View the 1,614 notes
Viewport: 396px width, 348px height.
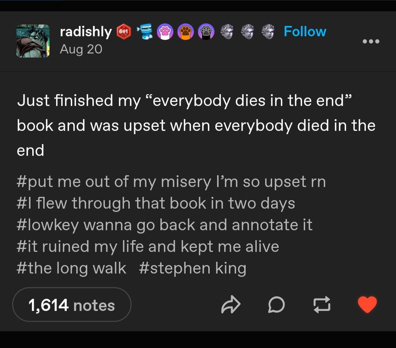72,305
